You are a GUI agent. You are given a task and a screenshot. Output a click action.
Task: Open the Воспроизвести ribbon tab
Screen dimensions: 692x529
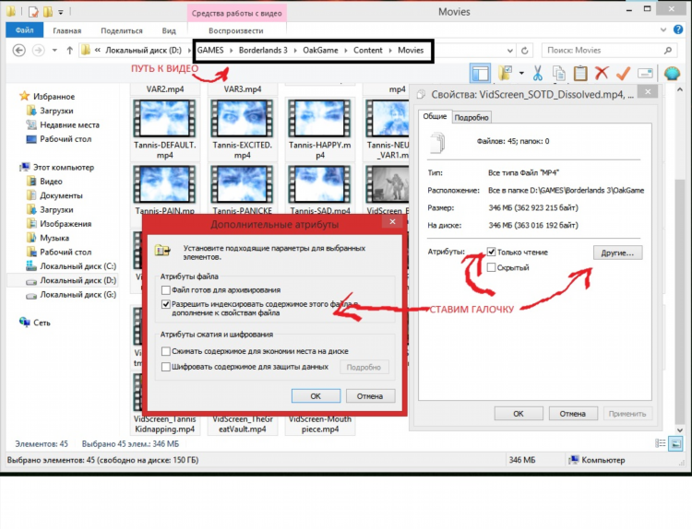click(236, 30)
